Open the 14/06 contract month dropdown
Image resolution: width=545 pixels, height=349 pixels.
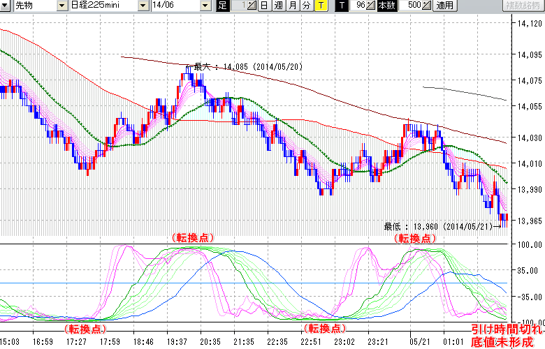point(205,6)
